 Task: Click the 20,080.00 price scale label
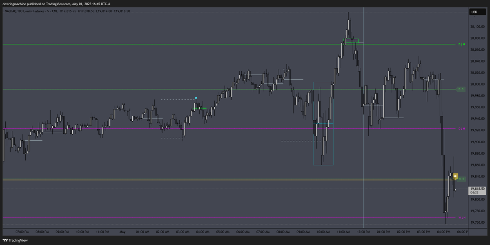click(477, 38)
